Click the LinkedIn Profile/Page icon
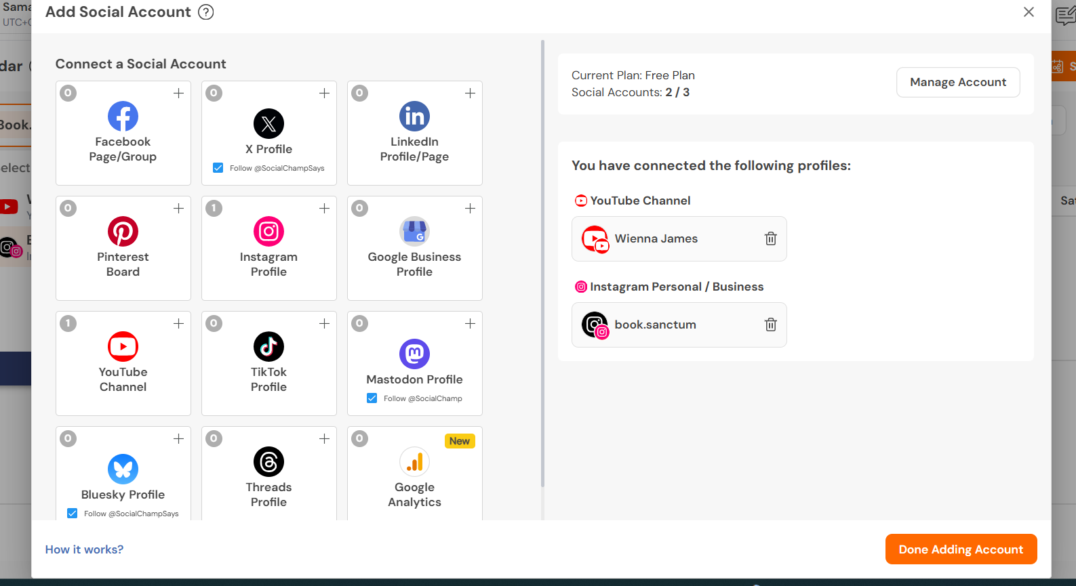 click(414, 117)
